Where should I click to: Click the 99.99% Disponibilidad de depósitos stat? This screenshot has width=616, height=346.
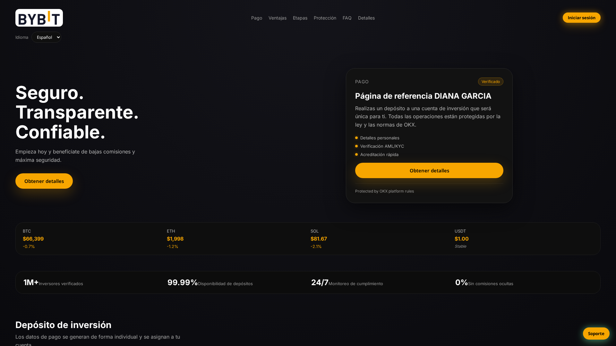(x=210, y=283)
